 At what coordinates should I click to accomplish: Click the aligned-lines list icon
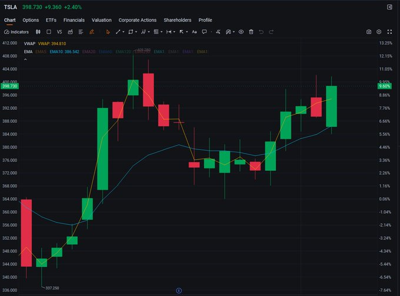(x=81, y=32)
